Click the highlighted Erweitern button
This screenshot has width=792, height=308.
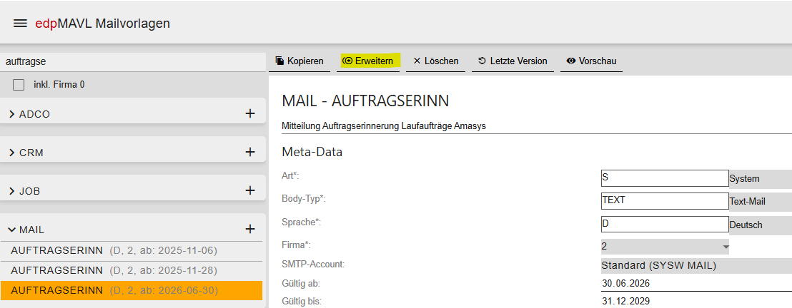(x=368, y=61)
